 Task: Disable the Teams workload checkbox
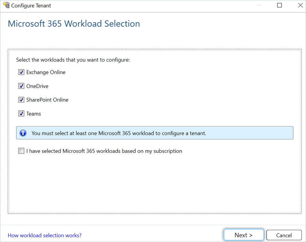click(21, 114)
